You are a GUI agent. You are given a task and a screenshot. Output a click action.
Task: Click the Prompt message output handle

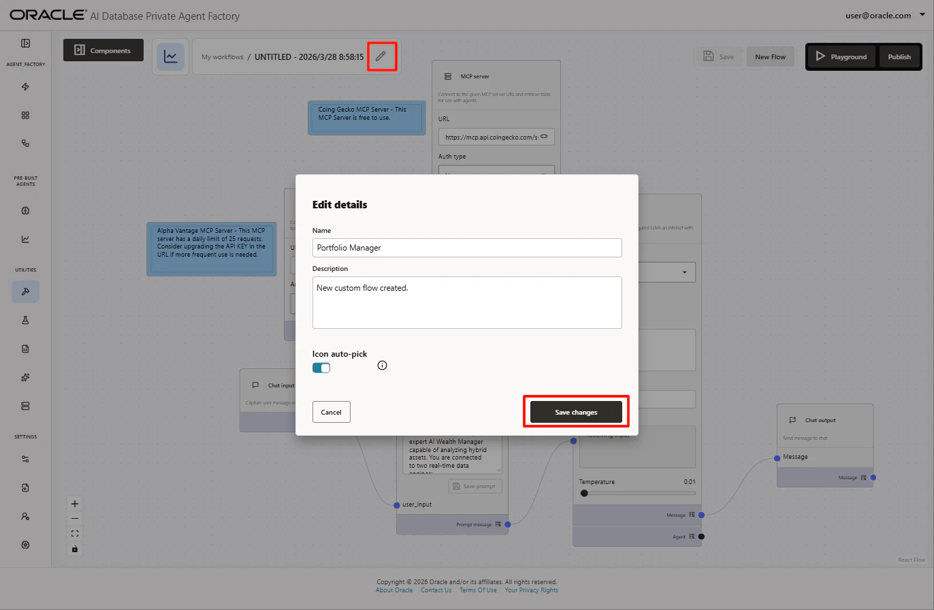coord(508,524)
